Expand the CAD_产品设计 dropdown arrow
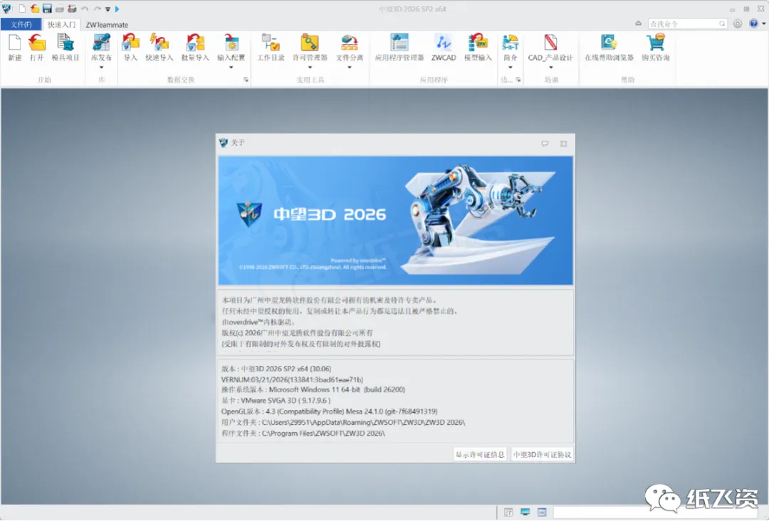Viewport: 769px width, 521px height. [x=550, y=67]
